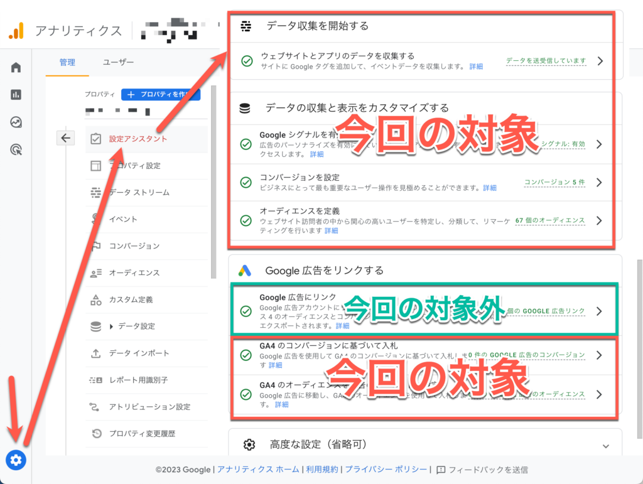
Task: Click the オーディエンス people icon
Action: (95, 273)
